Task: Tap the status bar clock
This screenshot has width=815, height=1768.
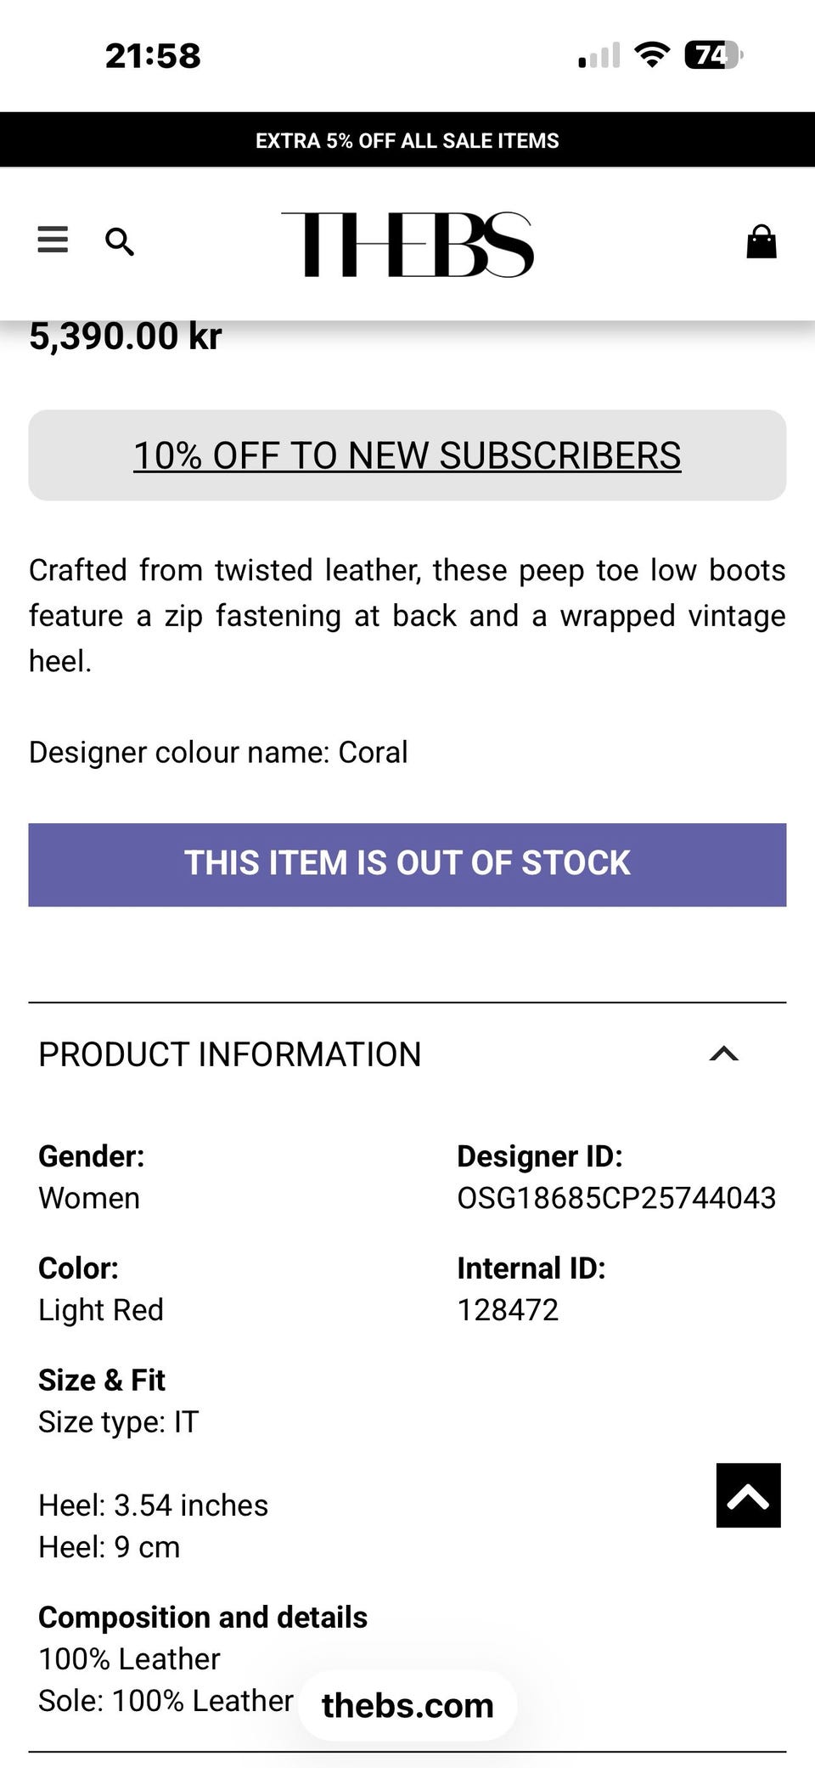Action: tap(153, 56)
